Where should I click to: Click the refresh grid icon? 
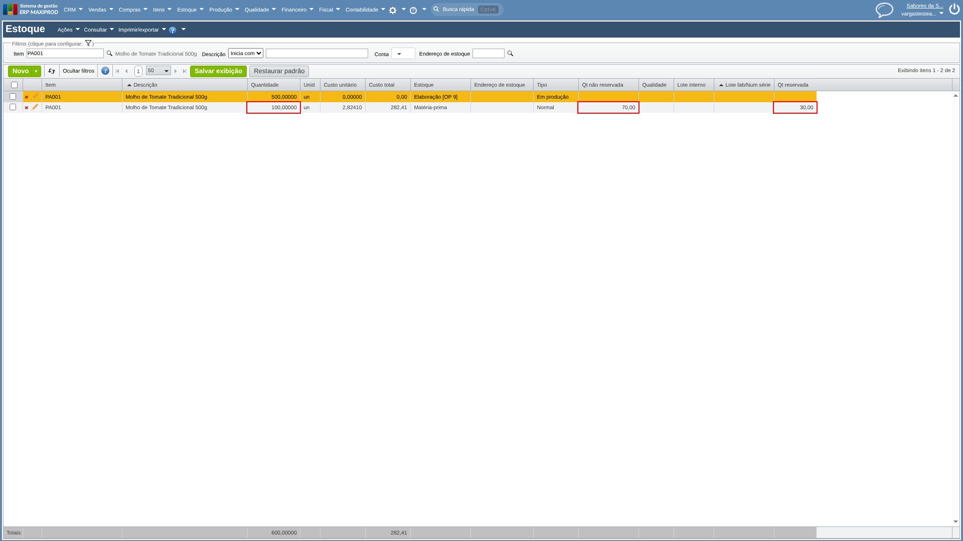click(52, 71)
